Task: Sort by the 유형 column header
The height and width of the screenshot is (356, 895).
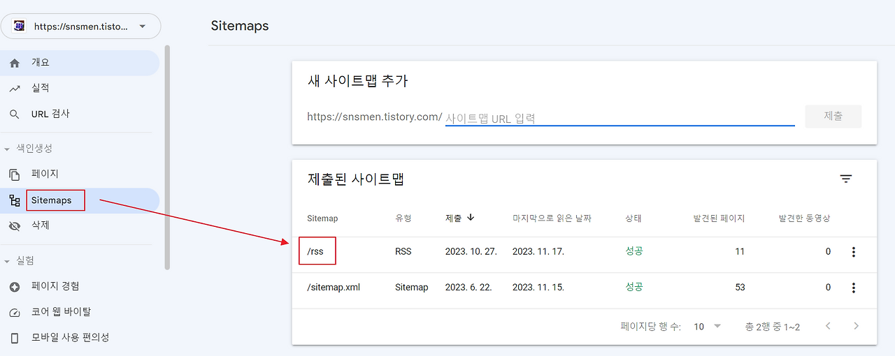Action: tap(403, 218)
